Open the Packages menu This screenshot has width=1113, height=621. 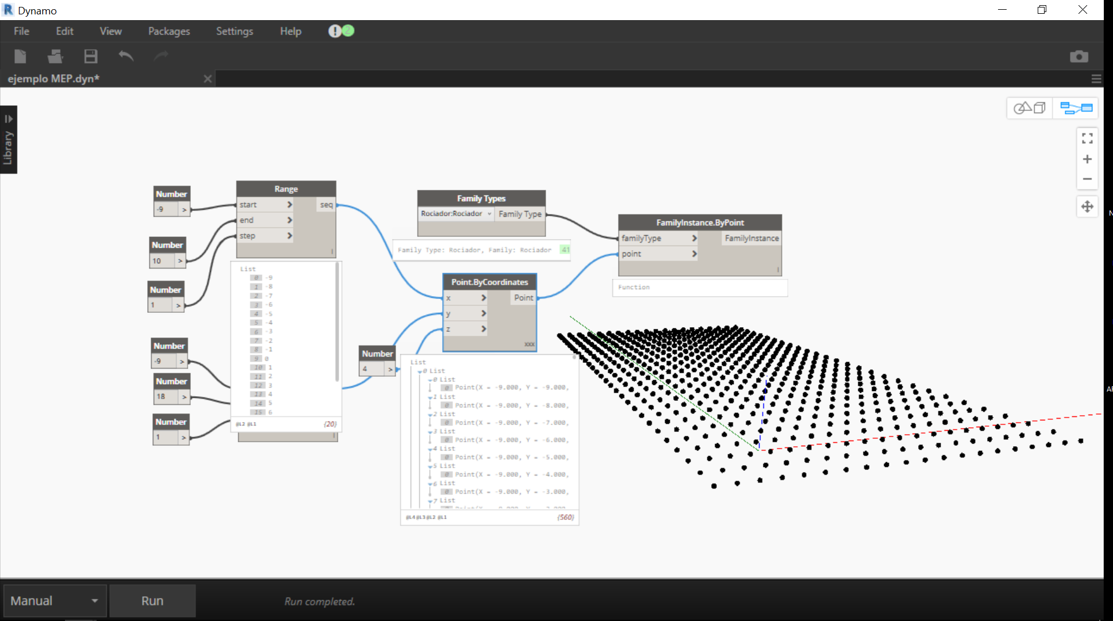pos(168,31)
